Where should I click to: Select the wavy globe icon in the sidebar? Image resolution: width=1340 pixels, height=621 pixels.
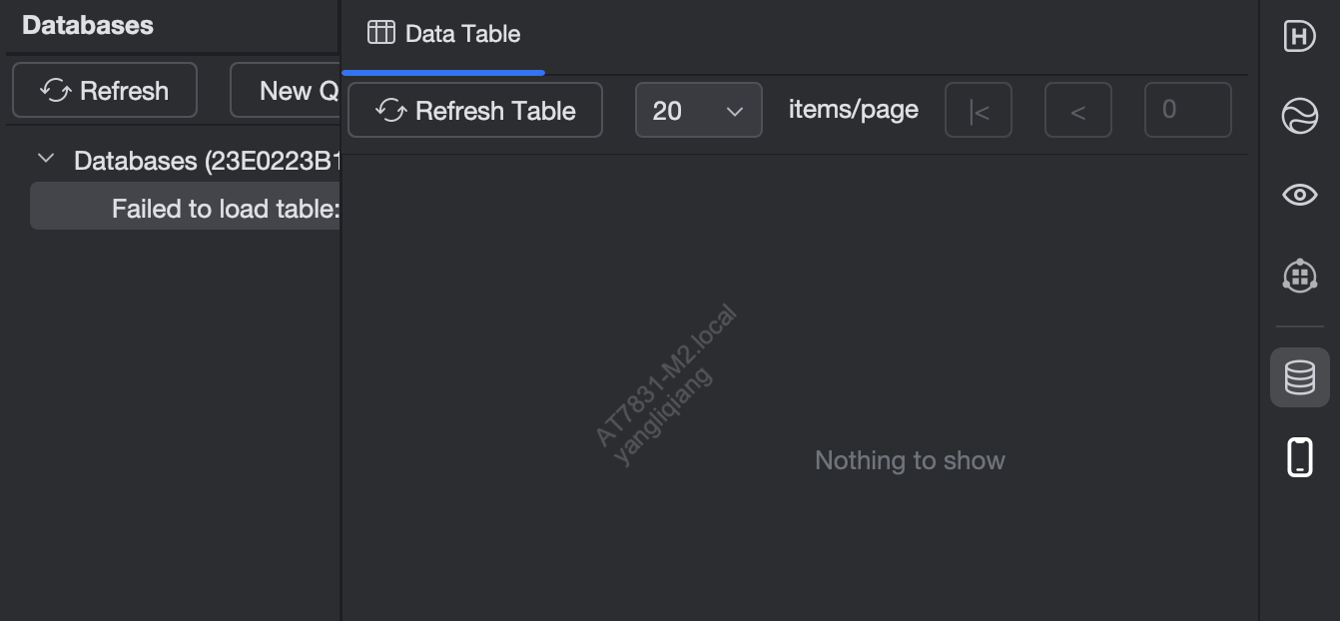(1299, 116)
